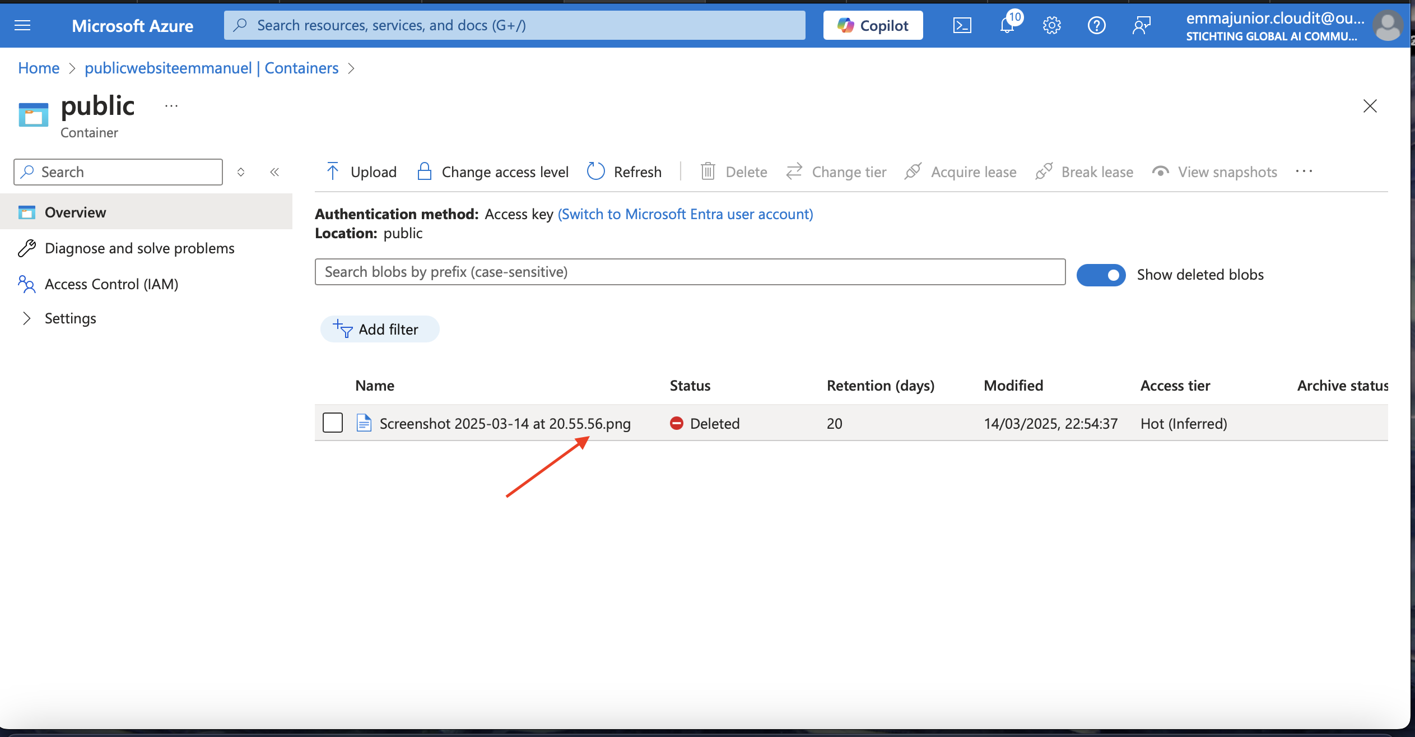Click the Delete toolbar command
This screenshot has height=737, width=1415.
(734, 172)
